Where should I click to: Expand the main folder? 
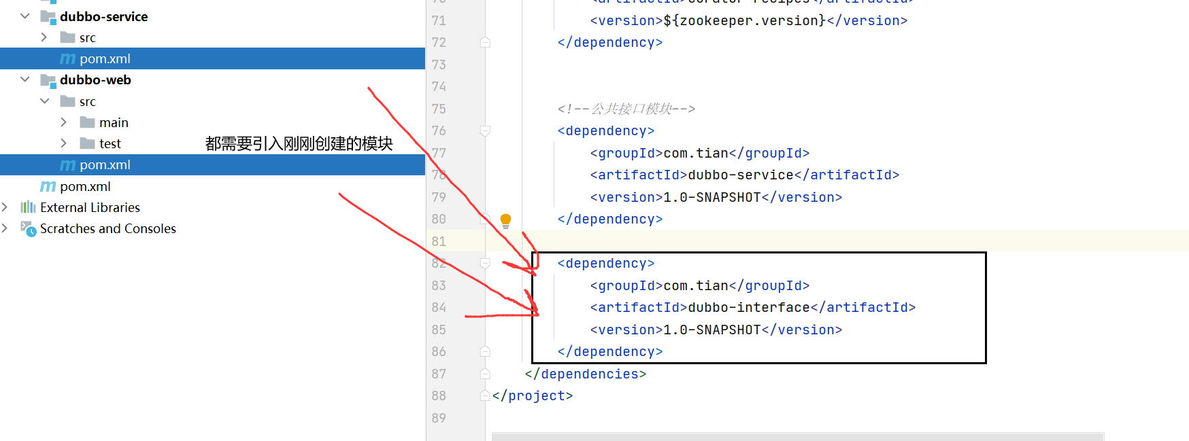pos(64,122)
